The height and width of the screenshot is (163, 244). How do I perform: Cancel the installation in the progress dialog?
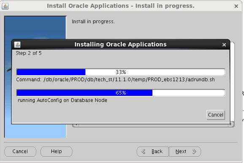click(x=216, y=115)
